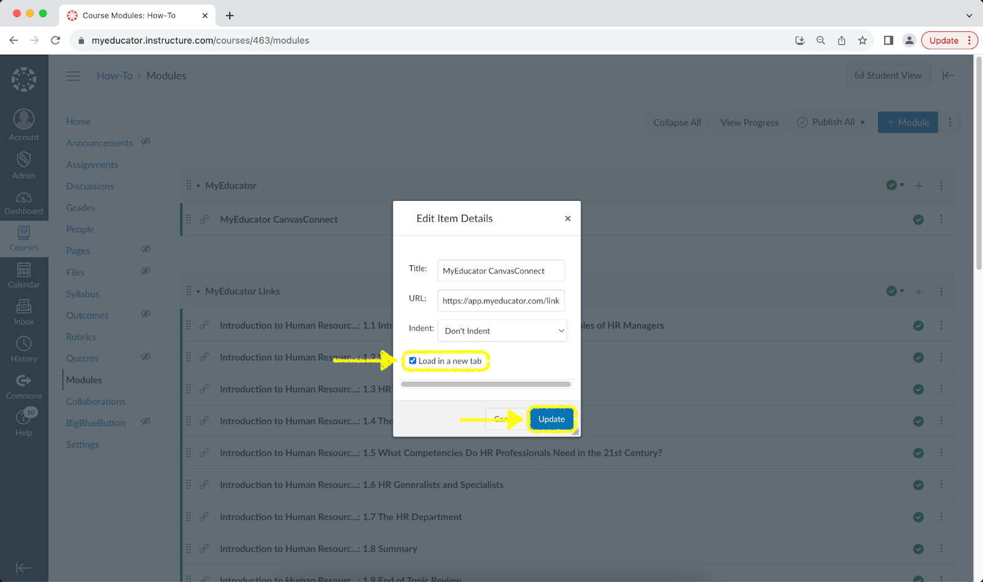983x582 pixels.
Task: Open the kebab menu next to + Module
Action: pyautogui.click(x=950, y=122)
